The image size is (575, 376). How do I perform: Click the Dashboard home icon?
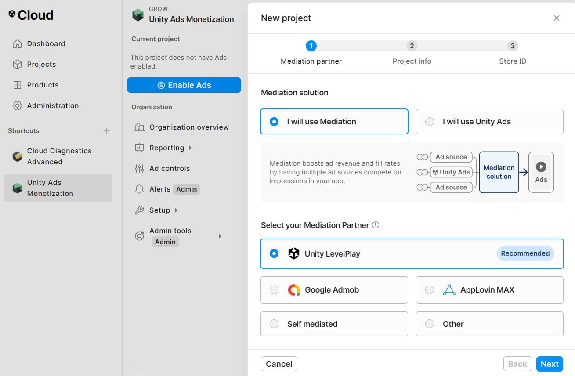point(17,43)
